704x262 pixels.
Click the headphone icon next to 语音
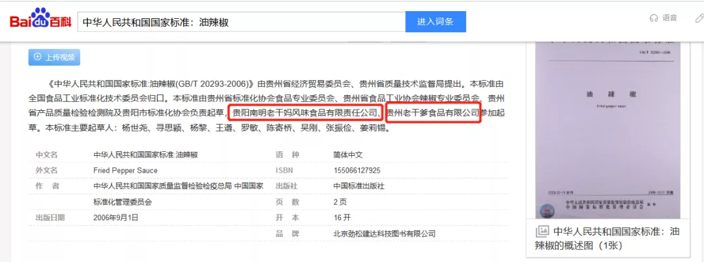click(654, 18)
